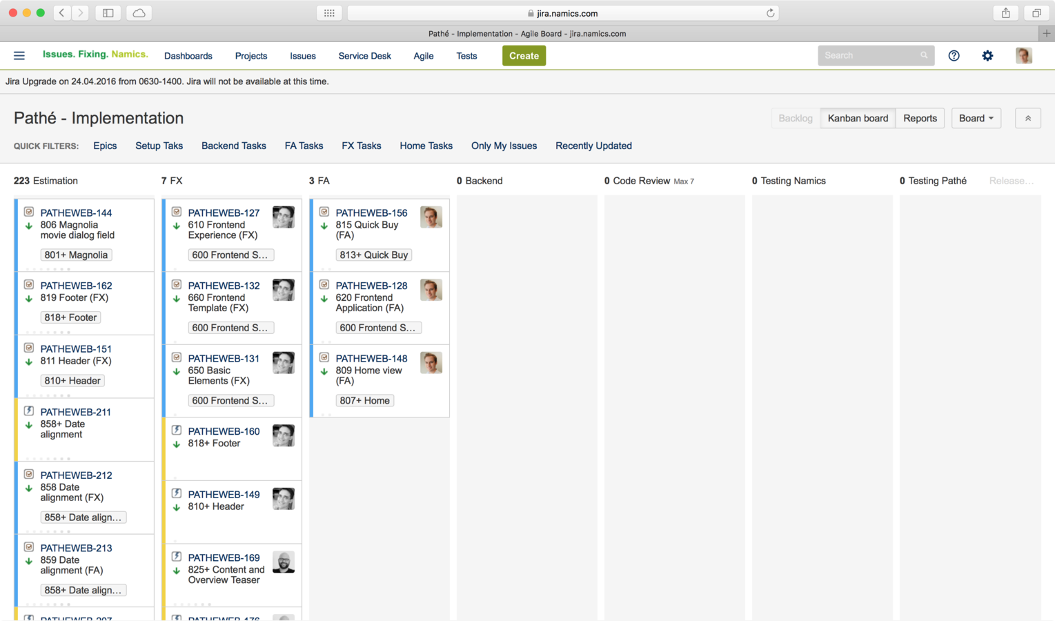This screenshot has height=621, width=1055.
Task: Click the iCloud tabs icon
Action: tap(139, 12)
